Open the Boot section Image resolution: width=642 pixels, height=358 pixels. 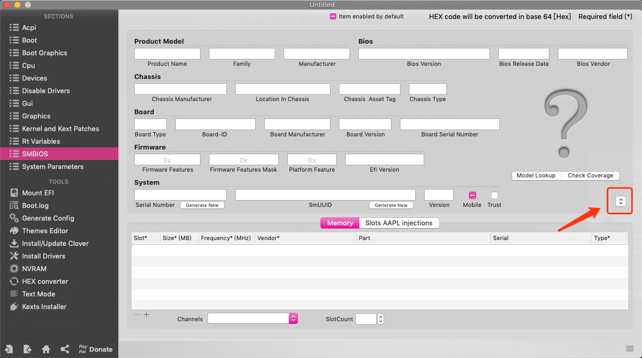tap(29, 40)
